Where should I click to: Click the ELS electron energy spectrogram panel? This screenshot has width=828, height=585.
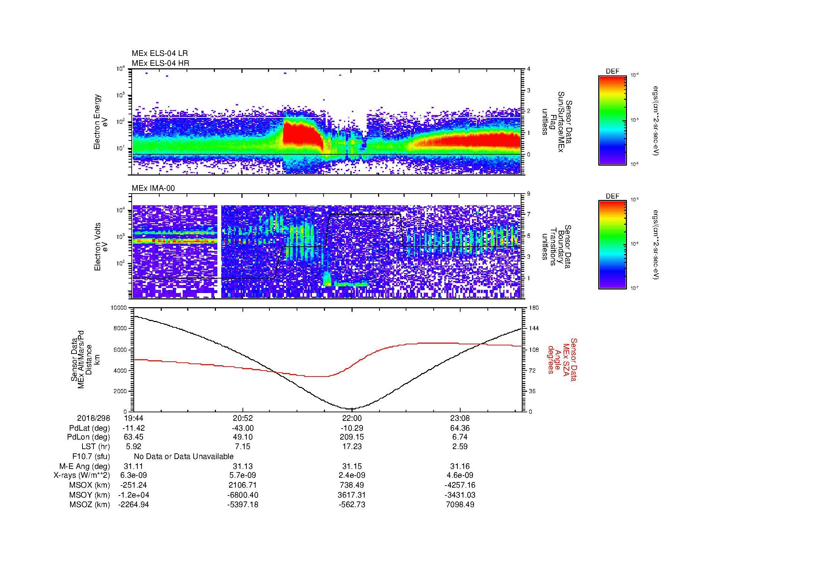(x=327, y=122)
